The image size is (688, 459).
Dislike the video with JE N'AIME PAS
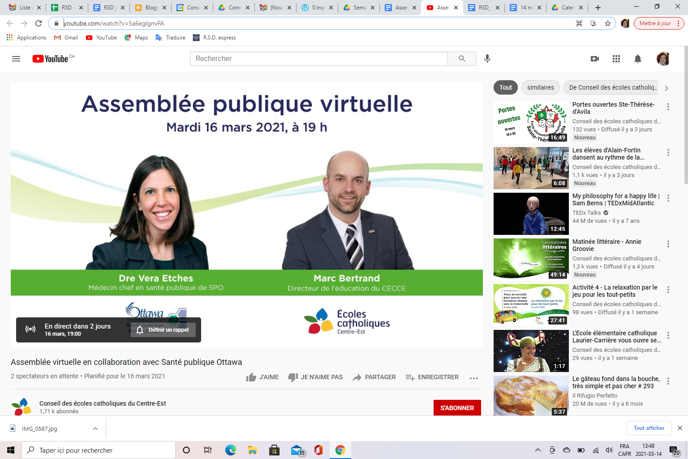[315, 377]
